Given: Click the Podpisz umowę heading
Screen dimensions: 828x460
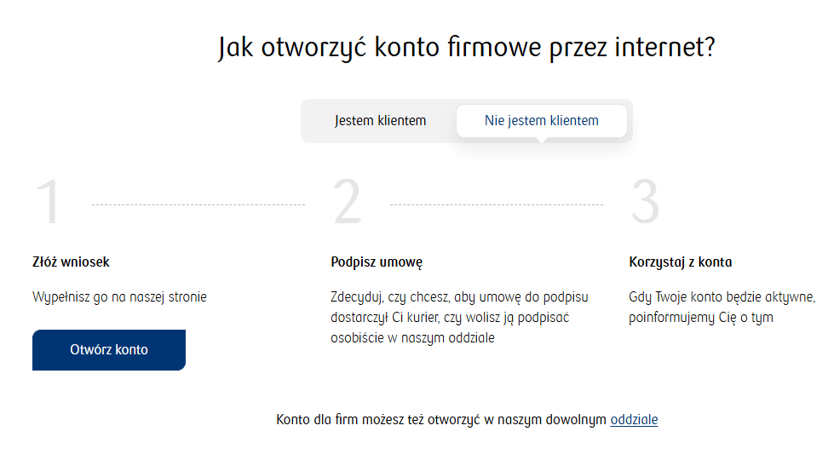Looking at the screenshot, I should [377, 262].
